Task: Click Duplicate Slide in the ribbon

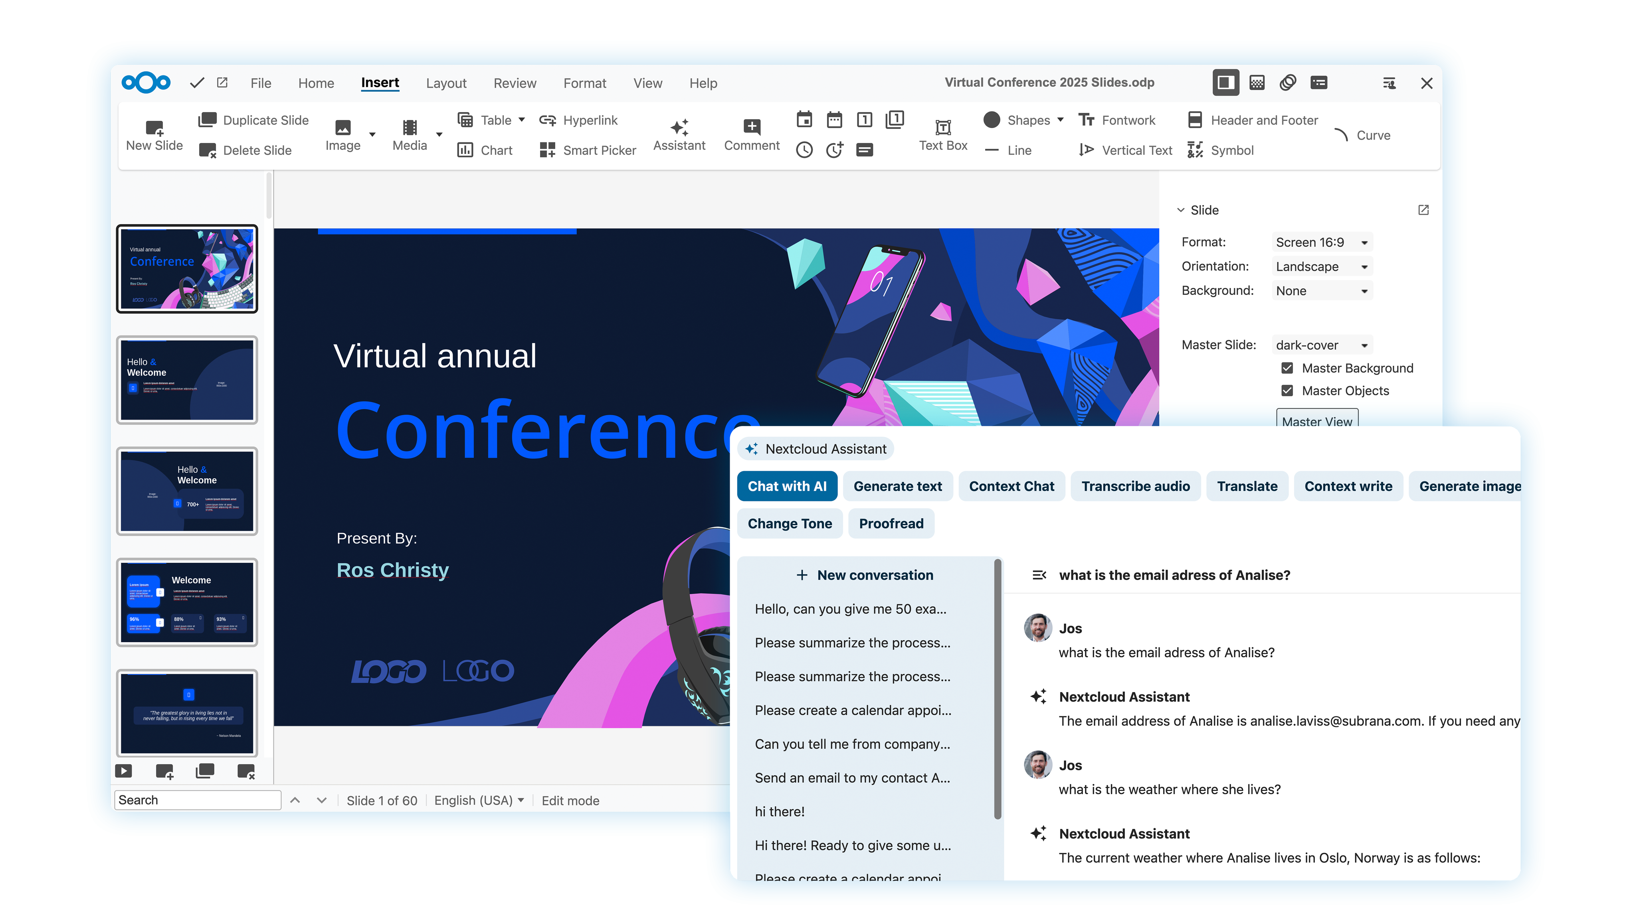Action: coord(253,120)
